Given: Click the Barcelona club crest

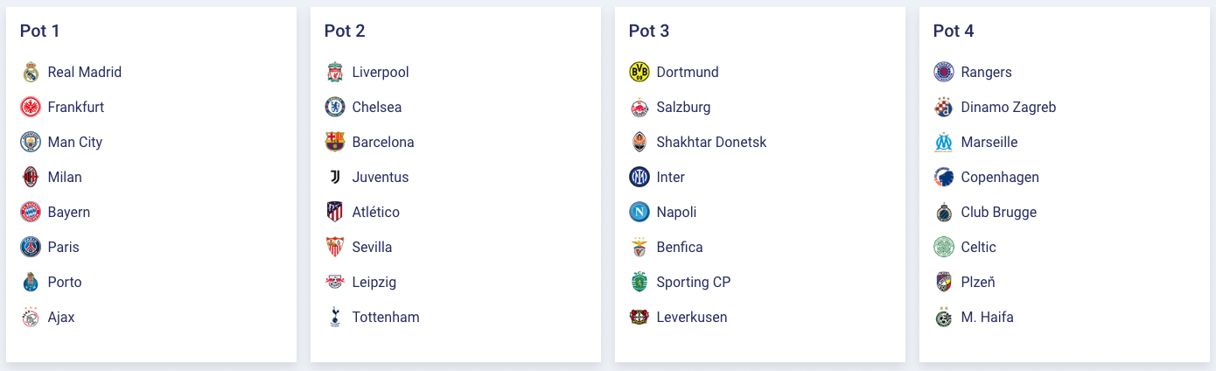Looking at the screenshot, I should 335,143.
